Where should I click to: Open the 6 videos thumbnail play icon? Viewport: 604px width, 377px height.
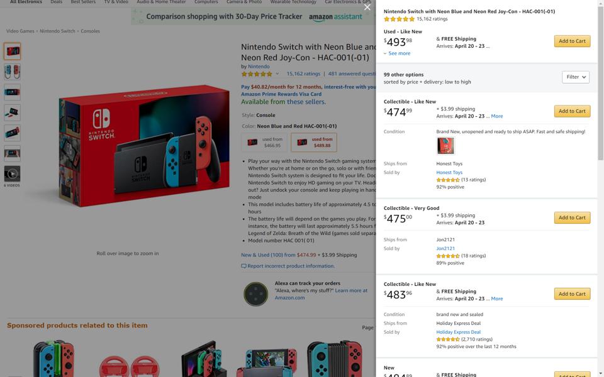tap(12, 174)
